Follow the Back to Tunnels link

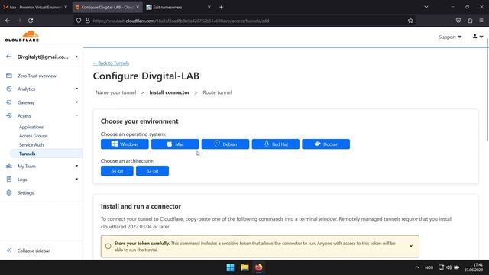(x=111, y=63)
